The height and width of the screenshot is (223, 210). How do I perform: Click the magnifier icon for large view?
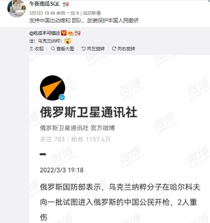coord(53,49)
